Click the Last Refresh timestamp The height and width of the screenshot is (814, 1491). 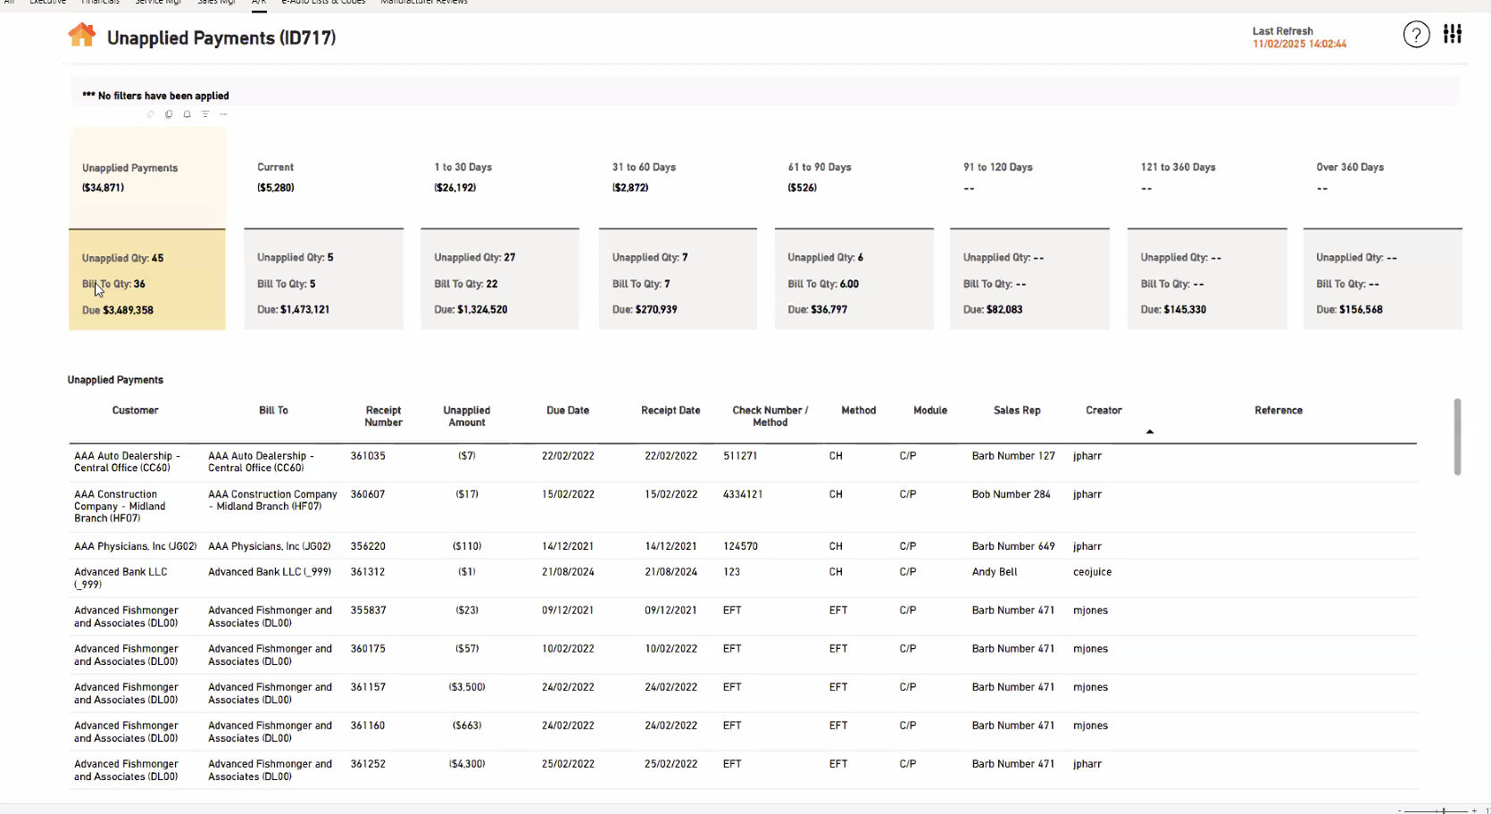point(1299,44)
